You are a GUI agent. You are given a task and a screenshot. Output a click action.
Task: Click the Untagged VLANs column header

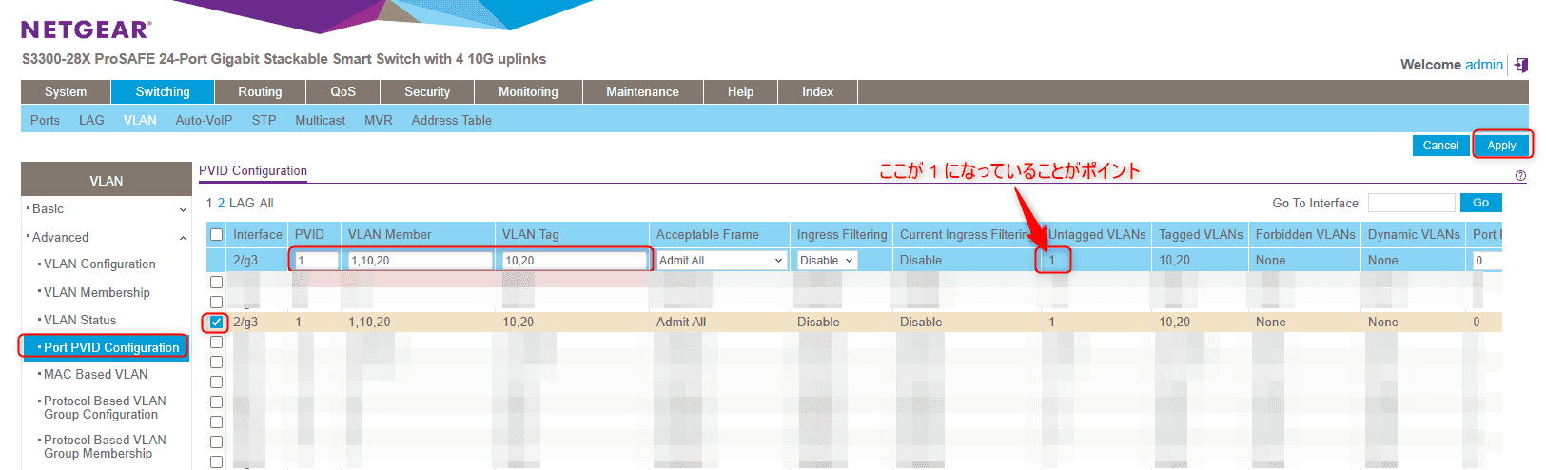tap(1097, 235)
